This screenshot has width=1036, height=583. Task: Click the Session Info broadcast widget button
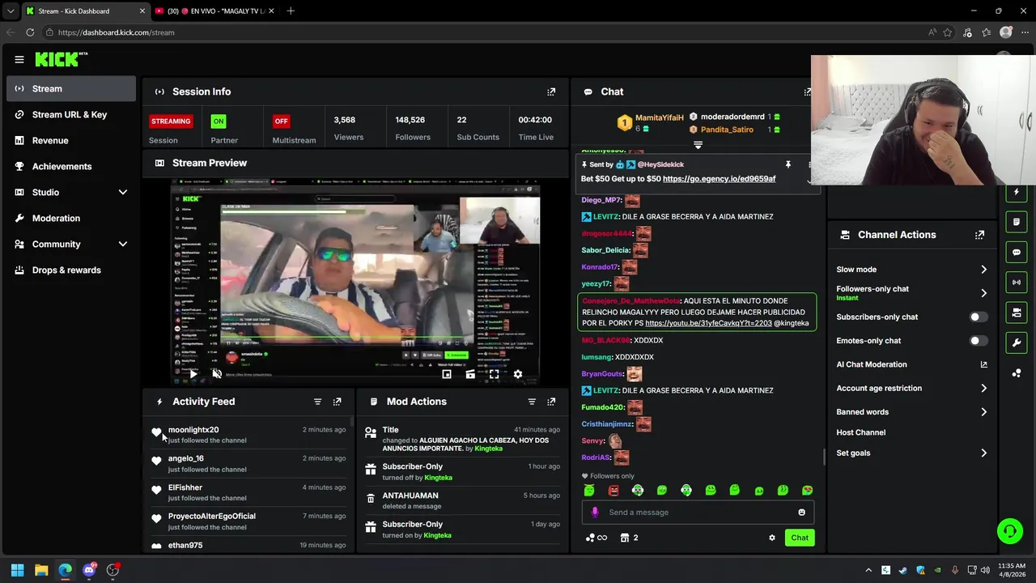tap(1017, 282)
